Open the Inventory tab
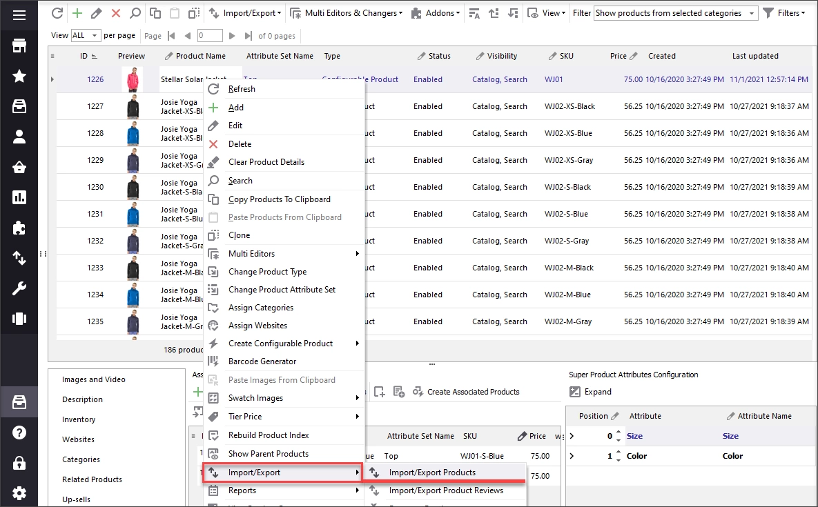This screenshot has height=507, width=818. click(x=79, y=419)
